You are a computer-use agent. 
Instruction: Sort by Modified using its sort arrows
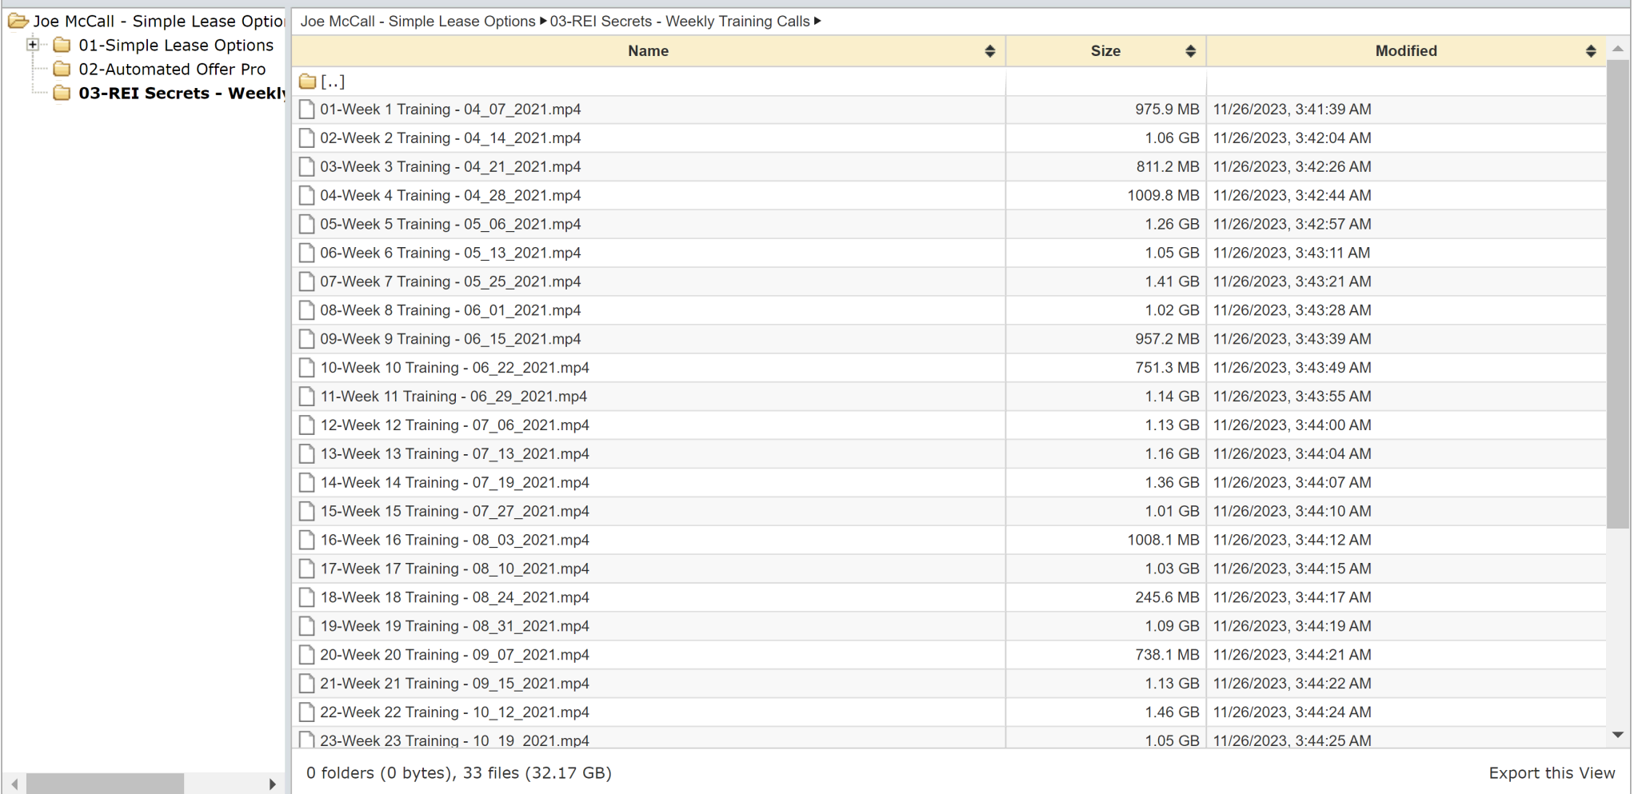click(x=1590, y=51)
